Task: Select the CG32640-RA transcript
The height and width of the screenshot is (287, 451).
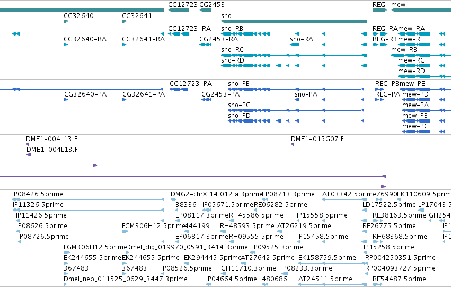Action: click(x=66, y=45)
